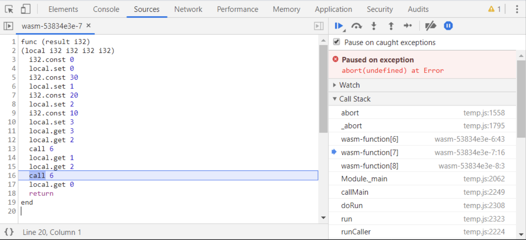Select the Module._main stack frame

[364, 179]
